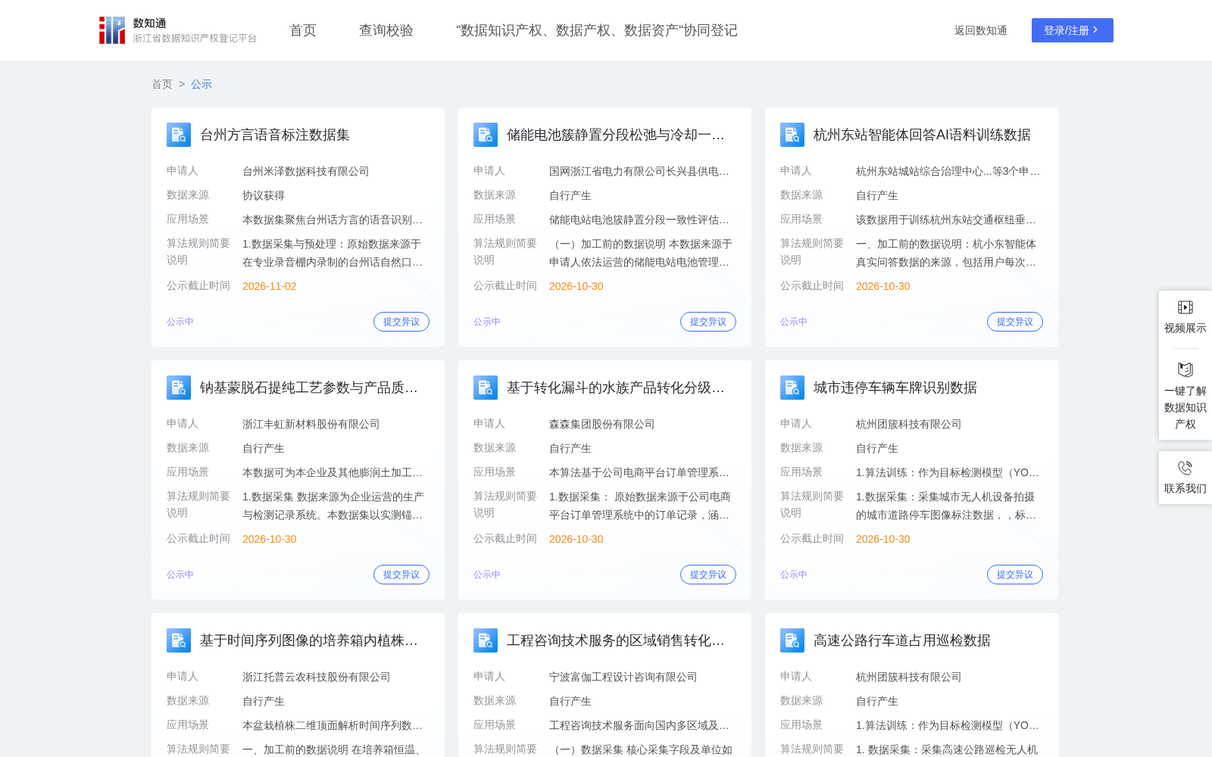Click applicant 台州米泽数据科技有限公司
This screenshot has width=1212, height=757.
coord(306,171)
